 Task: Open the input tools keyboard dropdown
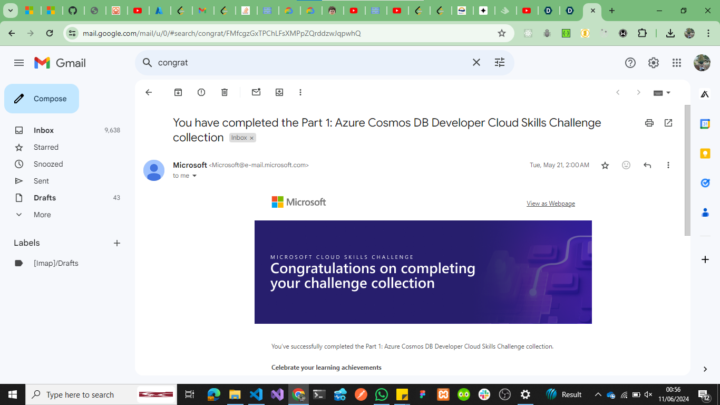(662, 92)
